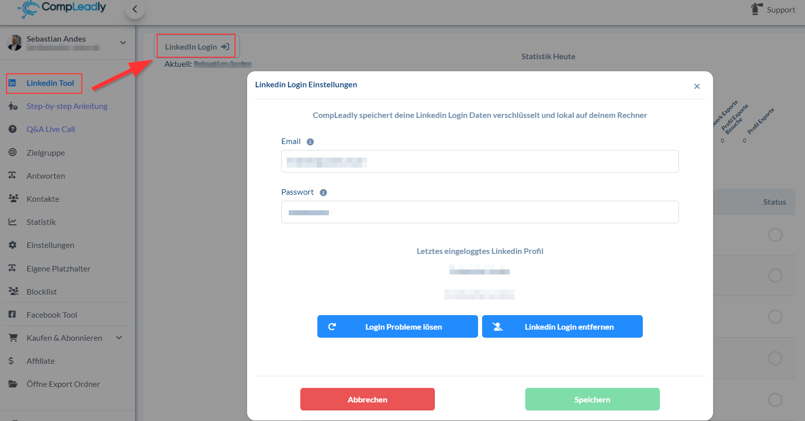
Task: Click the Support fire extinguisher icon
Action: [756, 9]
